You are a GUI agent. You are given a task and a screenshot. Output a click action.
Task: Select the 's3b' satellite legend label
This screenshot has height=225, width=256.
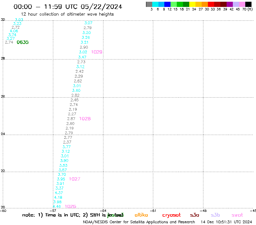[215, 215]
